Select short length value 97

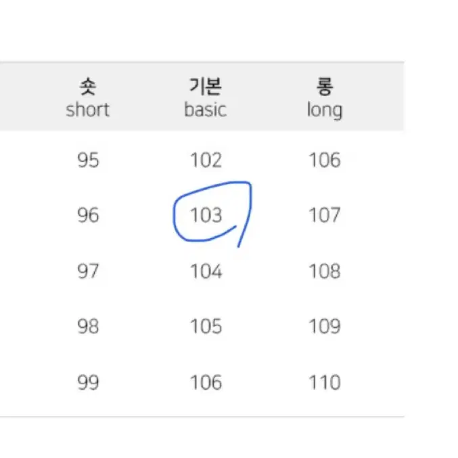(88, 271)
